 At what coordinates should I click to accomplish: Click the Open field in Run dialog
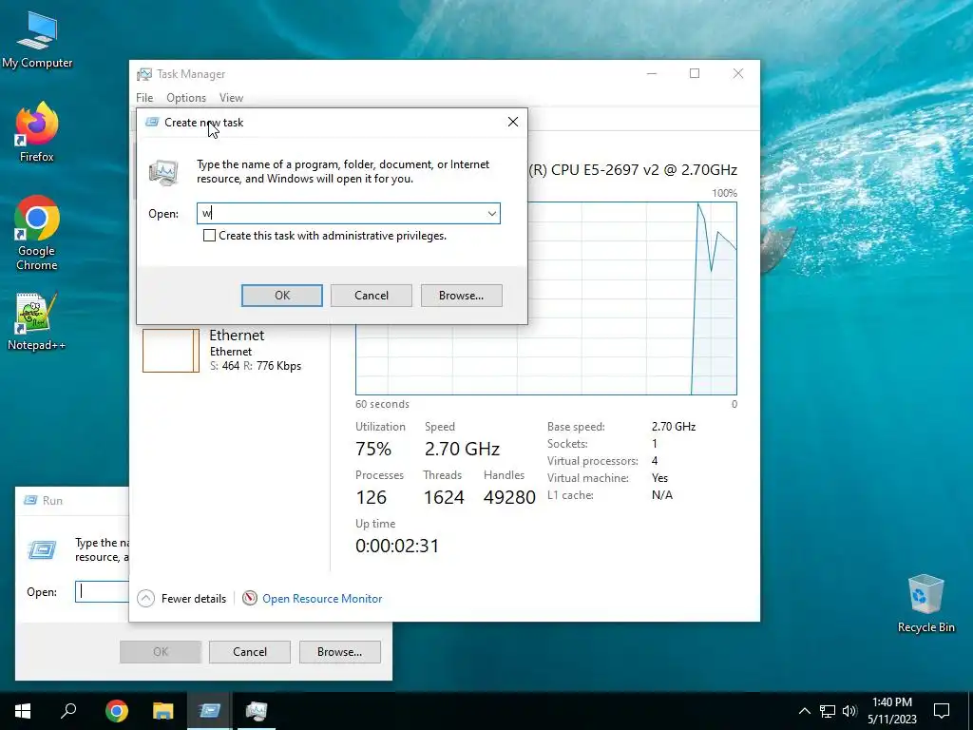point(103,591)
